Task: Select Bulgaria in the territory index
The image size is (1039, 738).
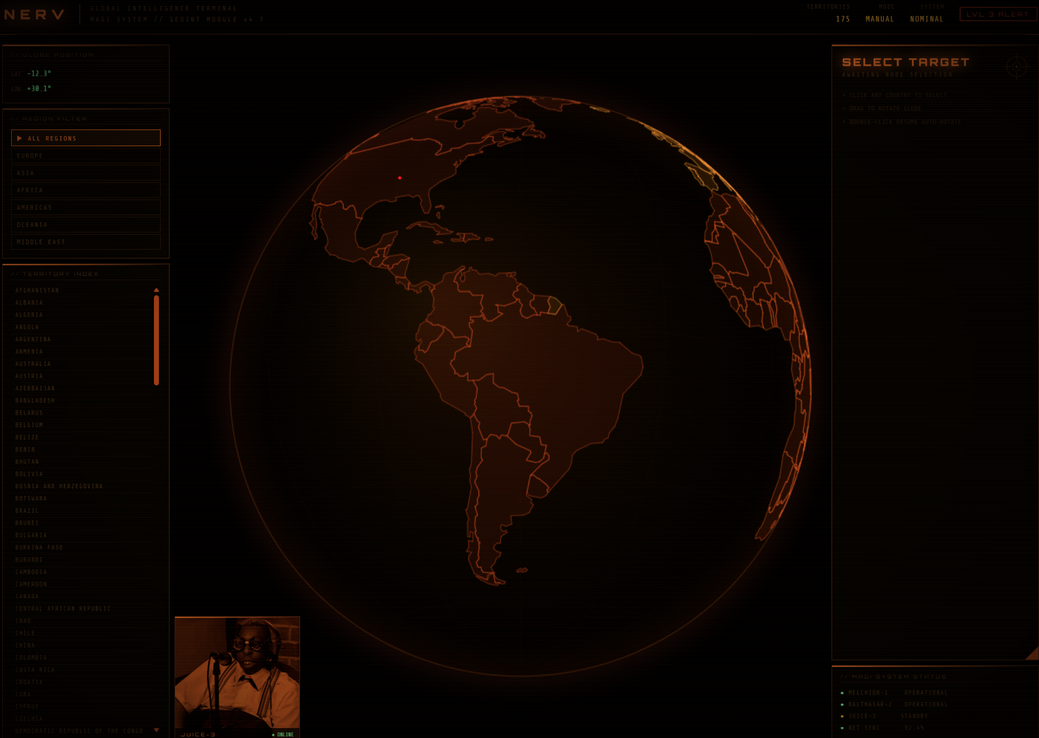Action: [81, 536]
